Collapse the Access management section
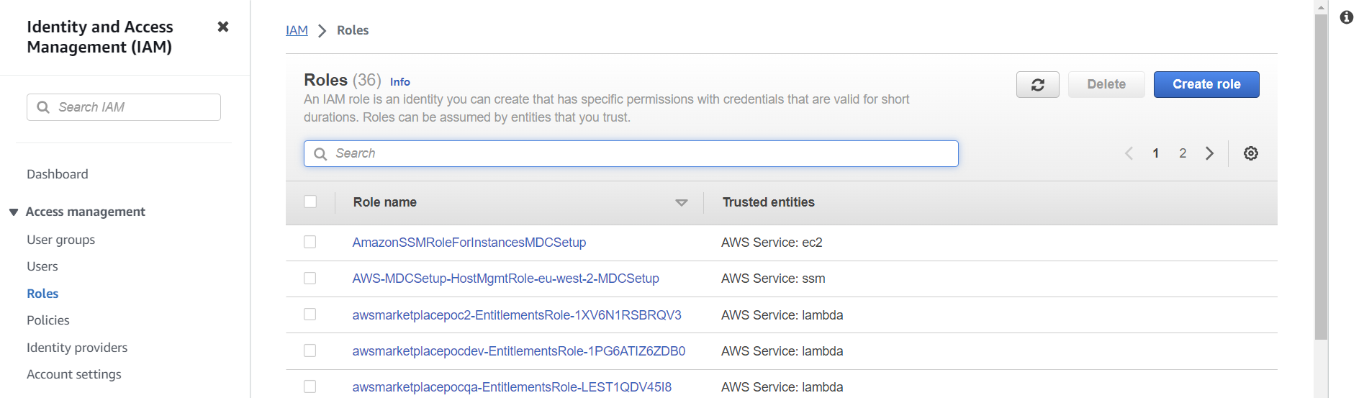 point(14,212)
